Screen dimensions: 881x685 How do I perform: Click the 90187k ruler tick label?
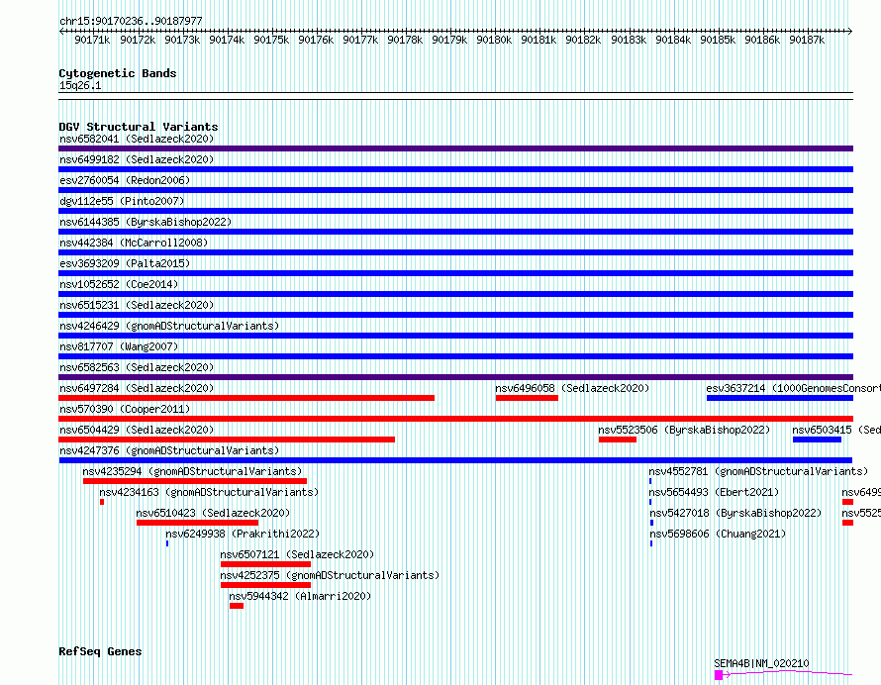pos(807,40)
